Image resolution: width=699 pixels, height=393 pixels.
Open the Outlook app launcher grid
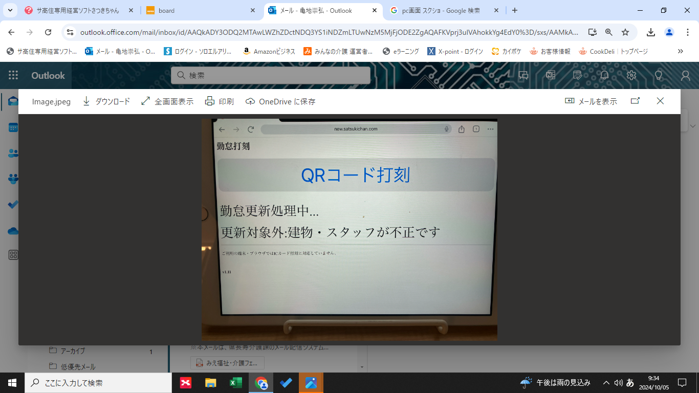(13, 75)
